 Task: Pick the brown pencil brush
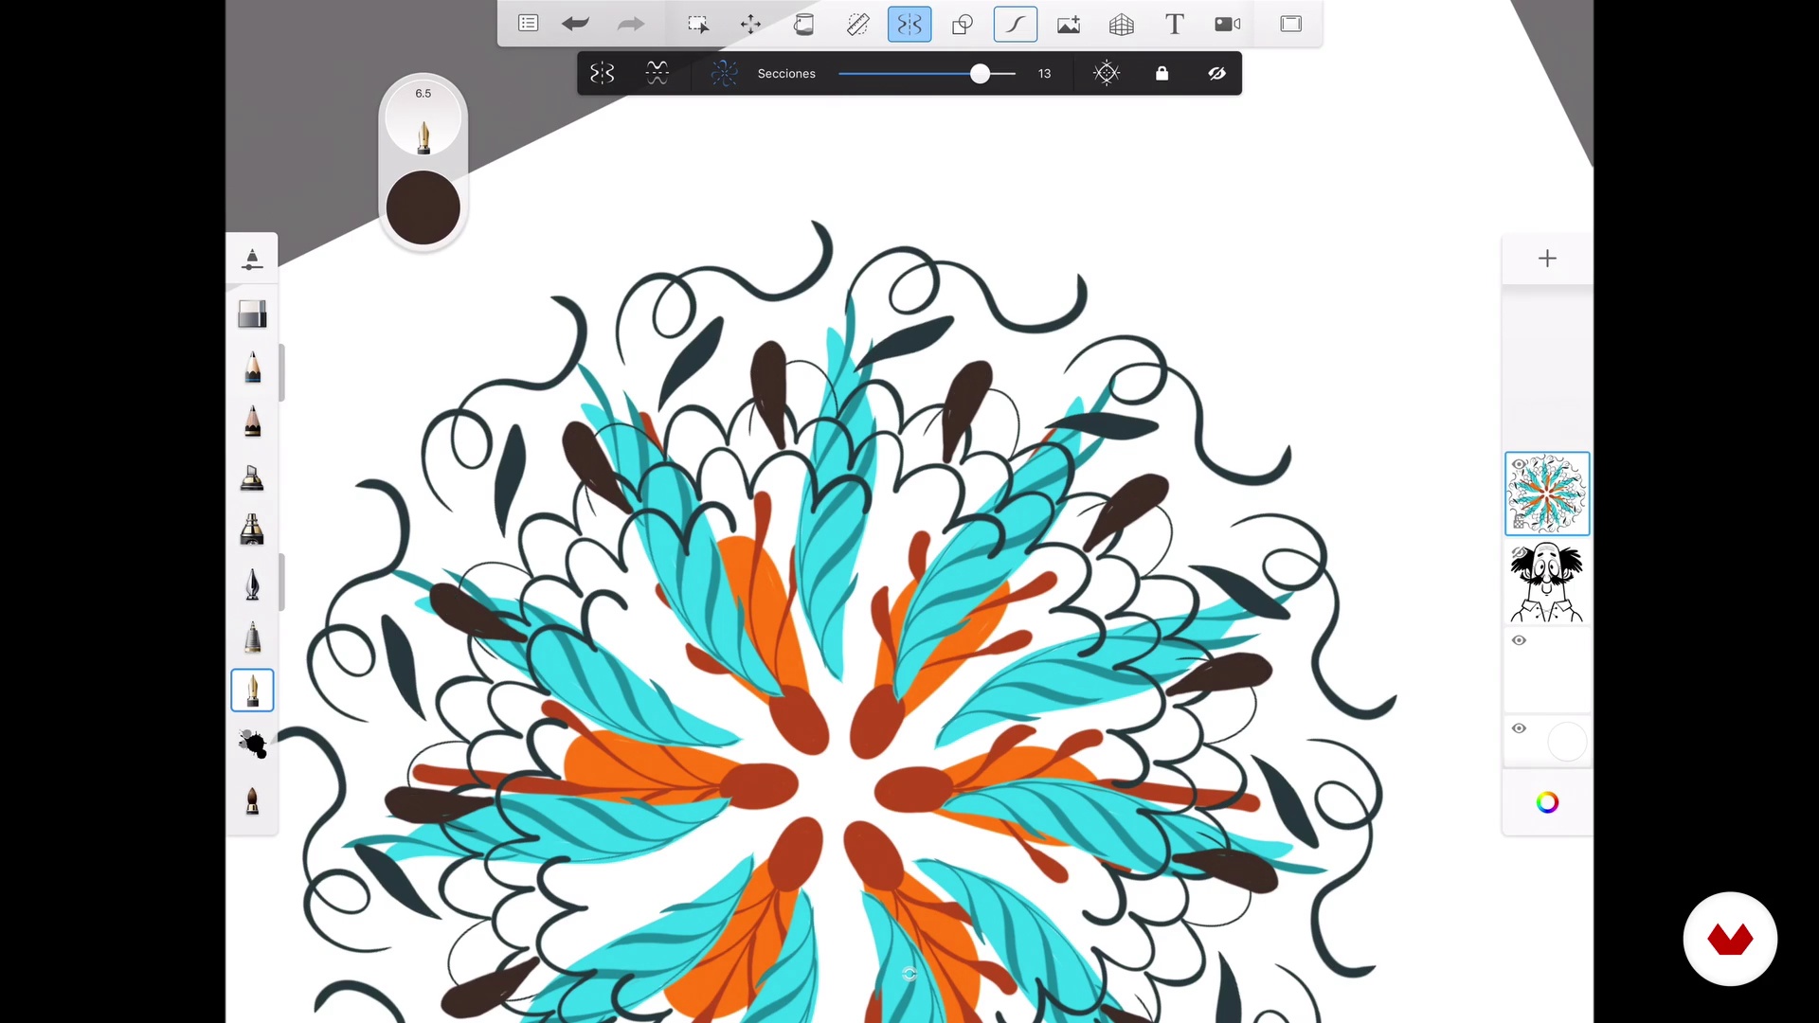252,422
